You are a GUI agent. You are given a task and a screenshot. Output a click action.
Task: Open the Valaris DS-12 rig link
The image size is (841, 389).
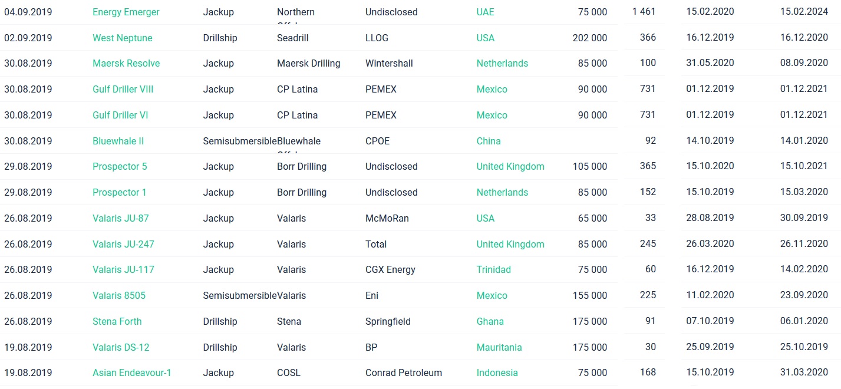[121, 347]
